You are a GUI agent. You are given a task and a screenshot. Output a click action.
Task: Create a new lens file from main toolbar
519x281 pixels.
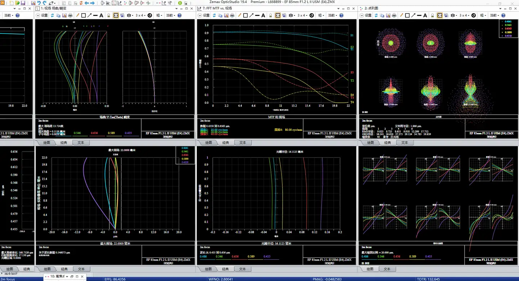tap(11, 3)
